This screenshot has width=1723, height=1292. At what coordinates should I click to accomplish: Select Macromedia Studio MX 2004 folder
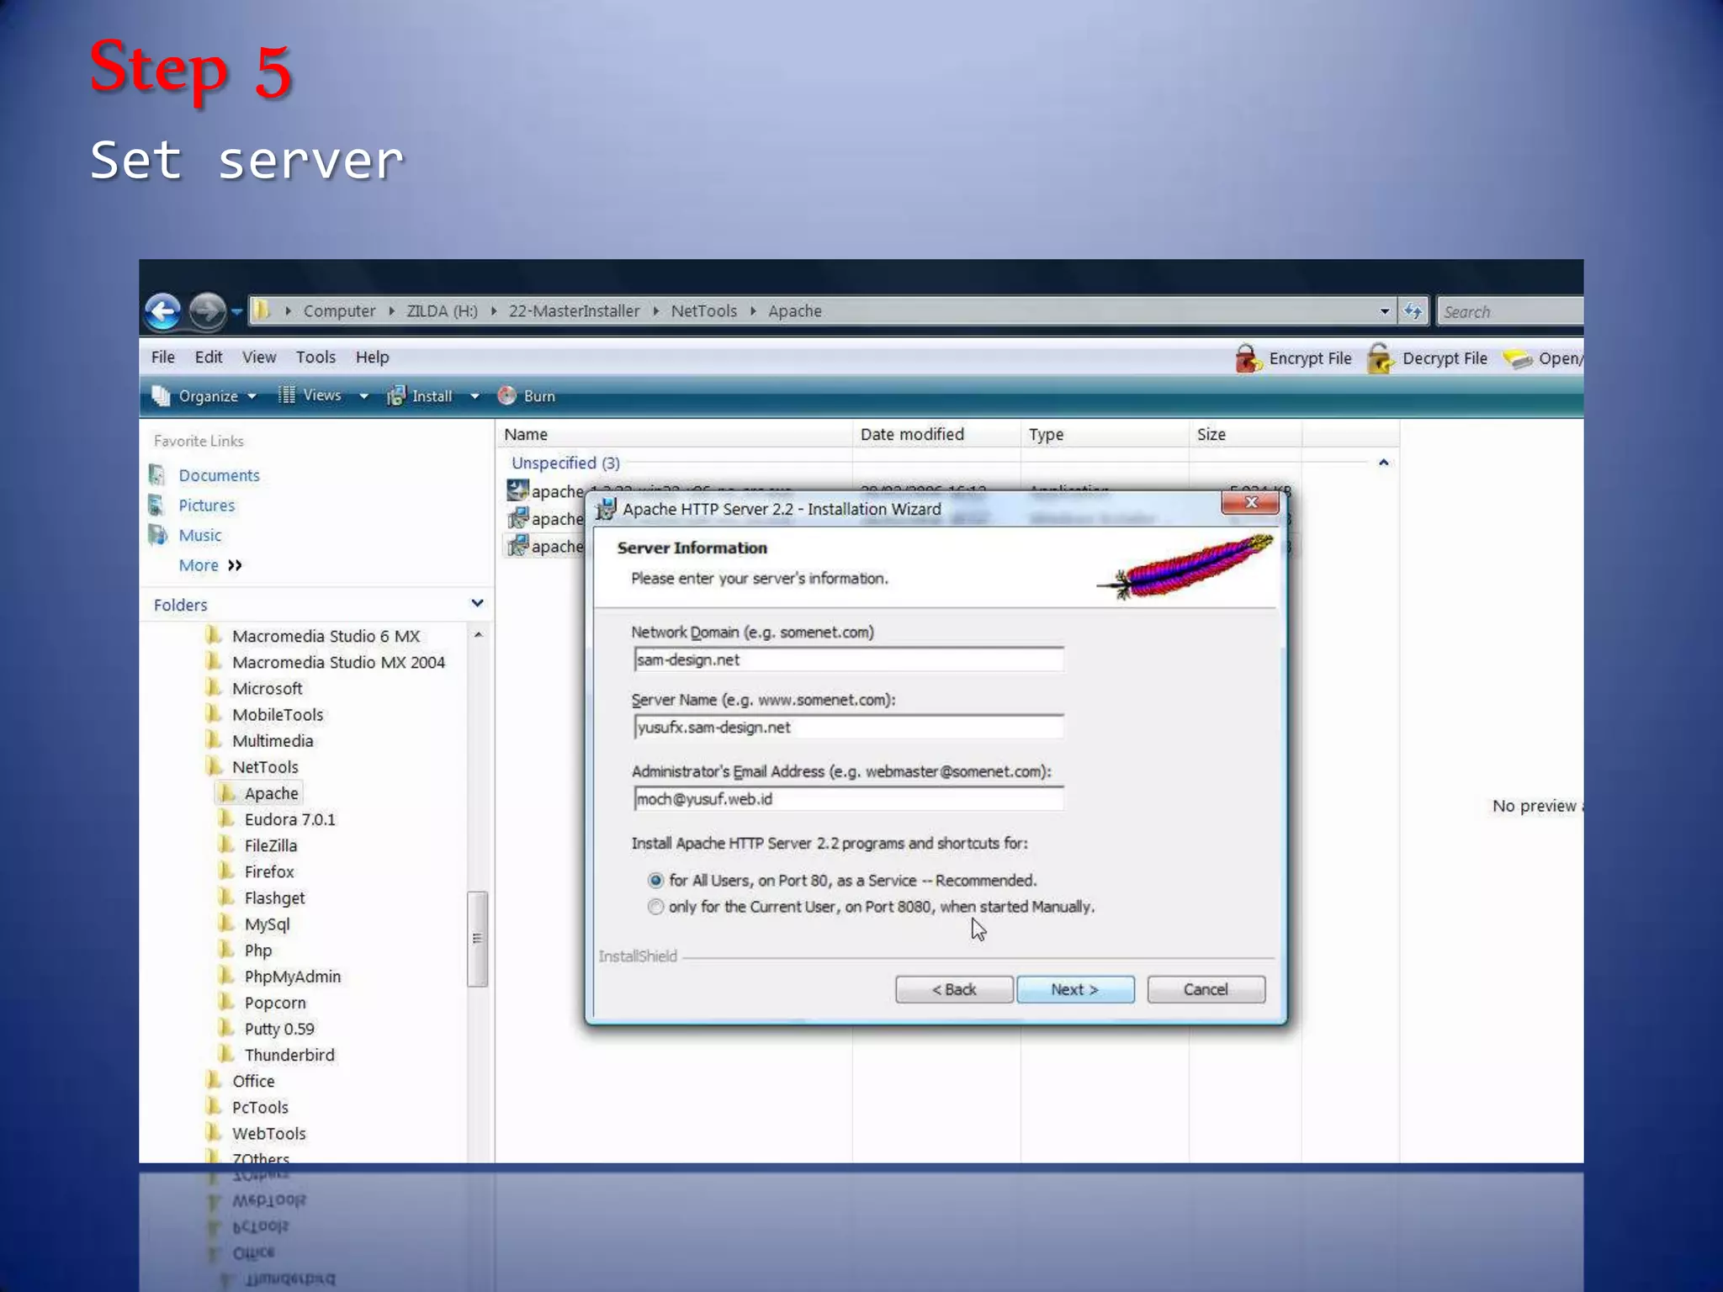338,662
